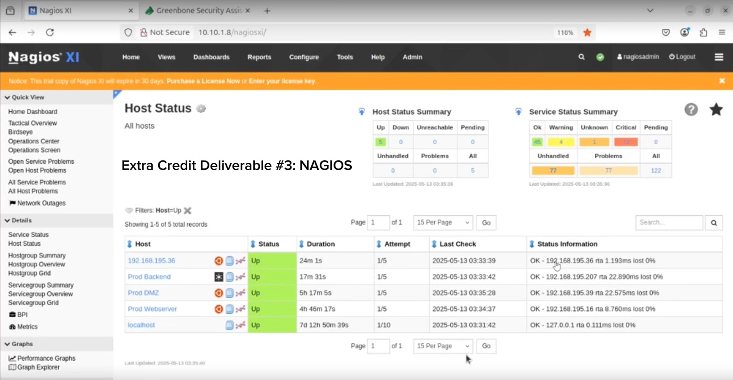Click the top Go pagination button
Screen dimensions: 733x380
(x=486, y=223)
